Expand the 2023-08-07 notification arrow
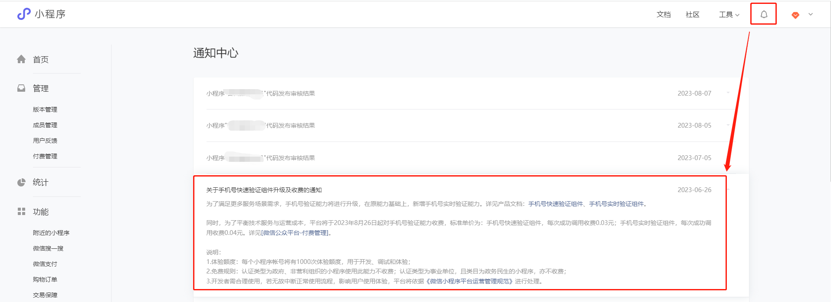The image size is (831, 302). 728,93
